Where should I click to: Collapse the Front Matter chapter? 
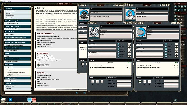(x=18, y=8)
